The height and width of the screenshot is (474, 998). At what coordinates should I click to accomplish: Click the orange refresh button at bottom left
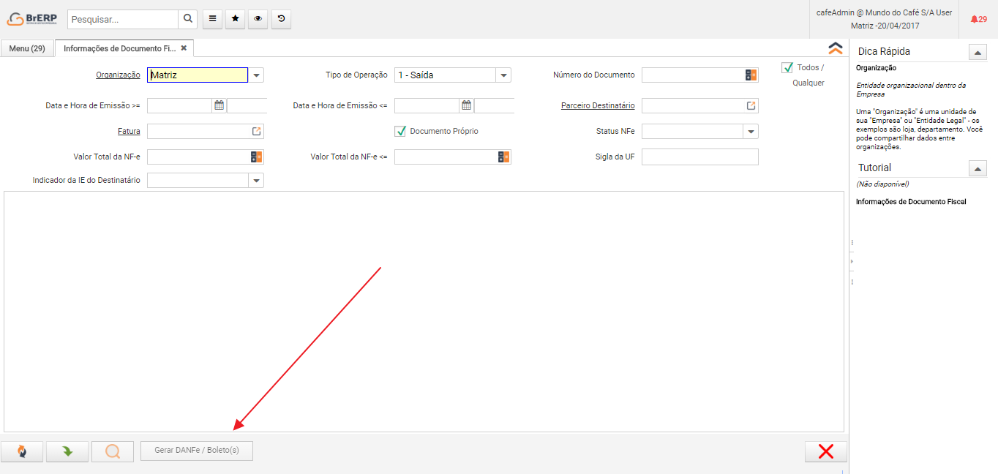pos(22,451)
